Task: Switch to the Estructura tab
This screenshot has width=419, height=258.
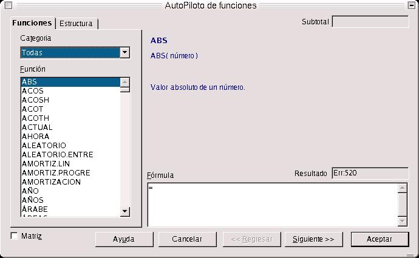Action: [x=77, y=24]
